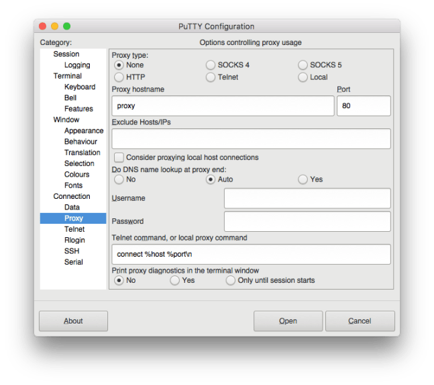Select the Keyboard category item
The width and height of the screenshot is (434, 385).
click(80, 87)
